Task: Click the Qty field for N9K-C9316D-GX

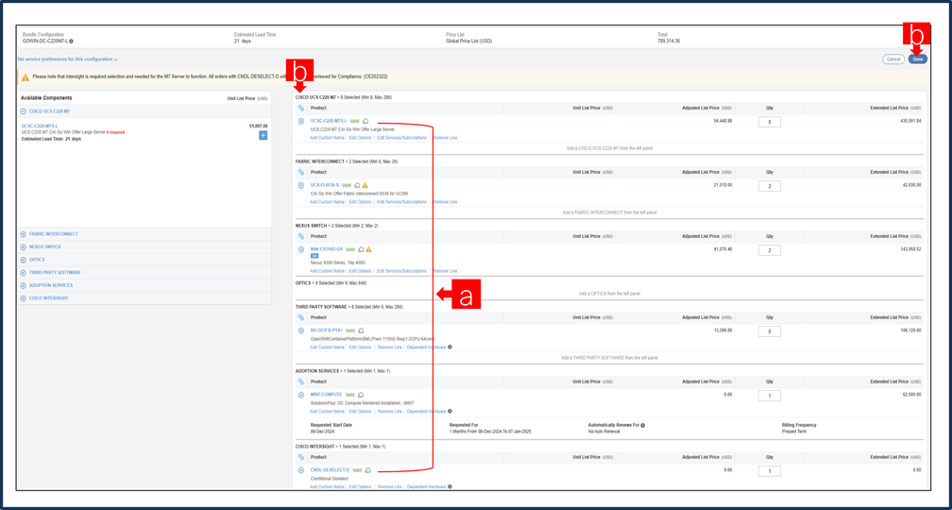Action: [x=769, y=250]
